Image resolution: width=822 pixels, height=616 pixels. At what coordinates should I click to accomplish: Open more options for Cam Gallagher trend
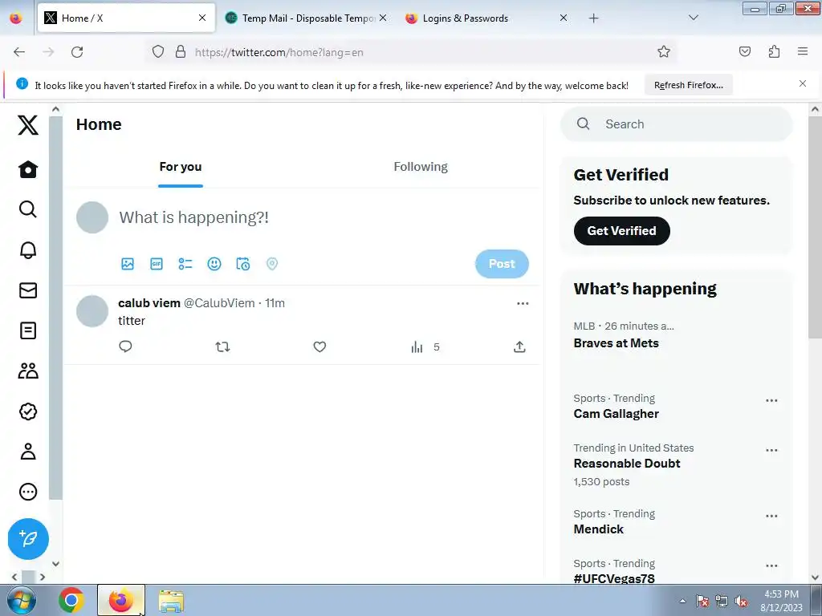click(771, 401)
